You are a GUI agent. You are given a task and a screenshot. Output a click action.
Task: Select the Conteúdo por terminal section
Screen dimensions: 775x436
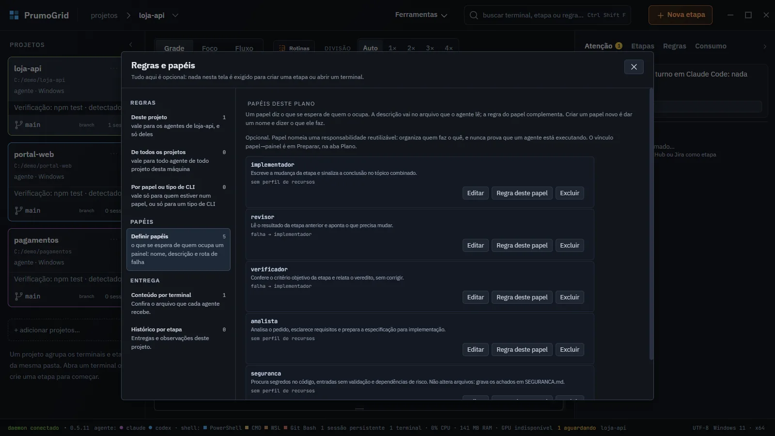[178, 303]
